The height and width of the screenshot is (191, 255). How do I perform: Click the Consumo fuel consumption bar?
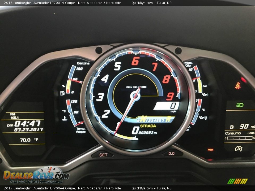[240, 138]
